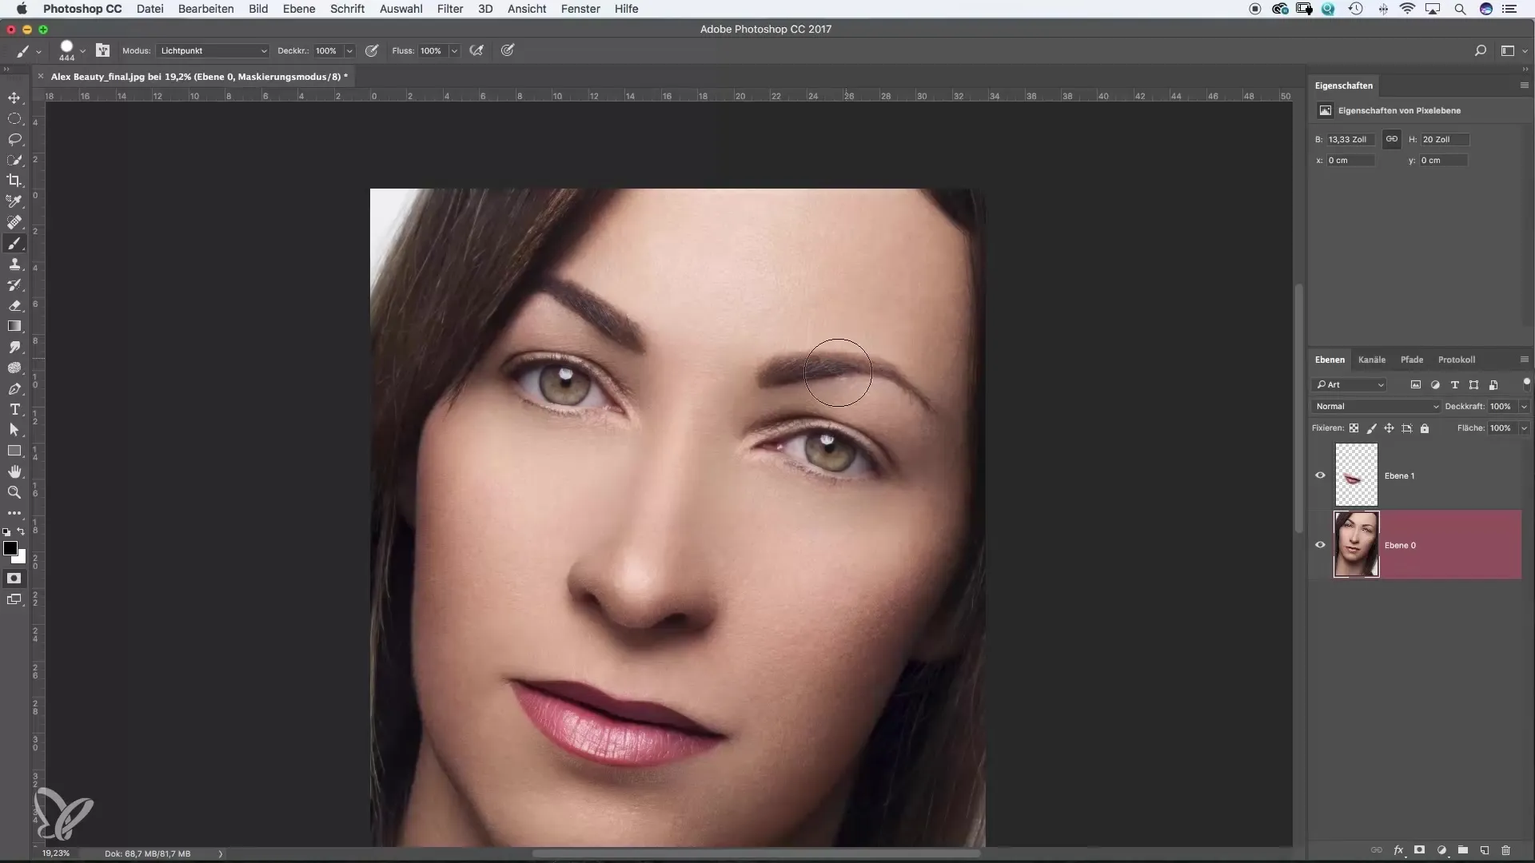The image size is (1535, 863).
Task: Select the Zoom tool
Action: point(14,493)
